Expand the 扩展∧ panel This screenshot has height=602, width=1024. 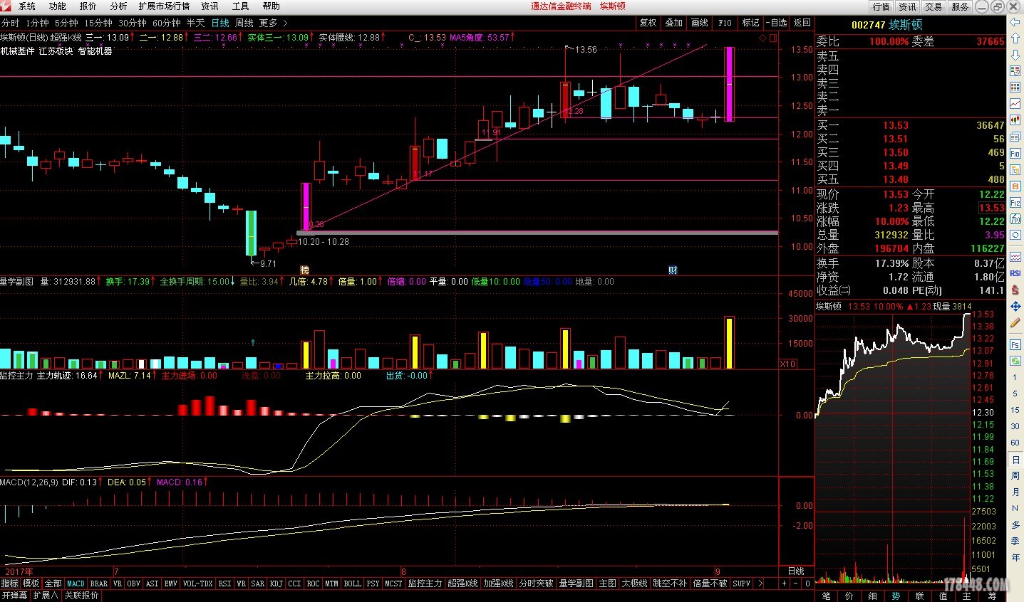pyautogui.click(x=46, y=595)
